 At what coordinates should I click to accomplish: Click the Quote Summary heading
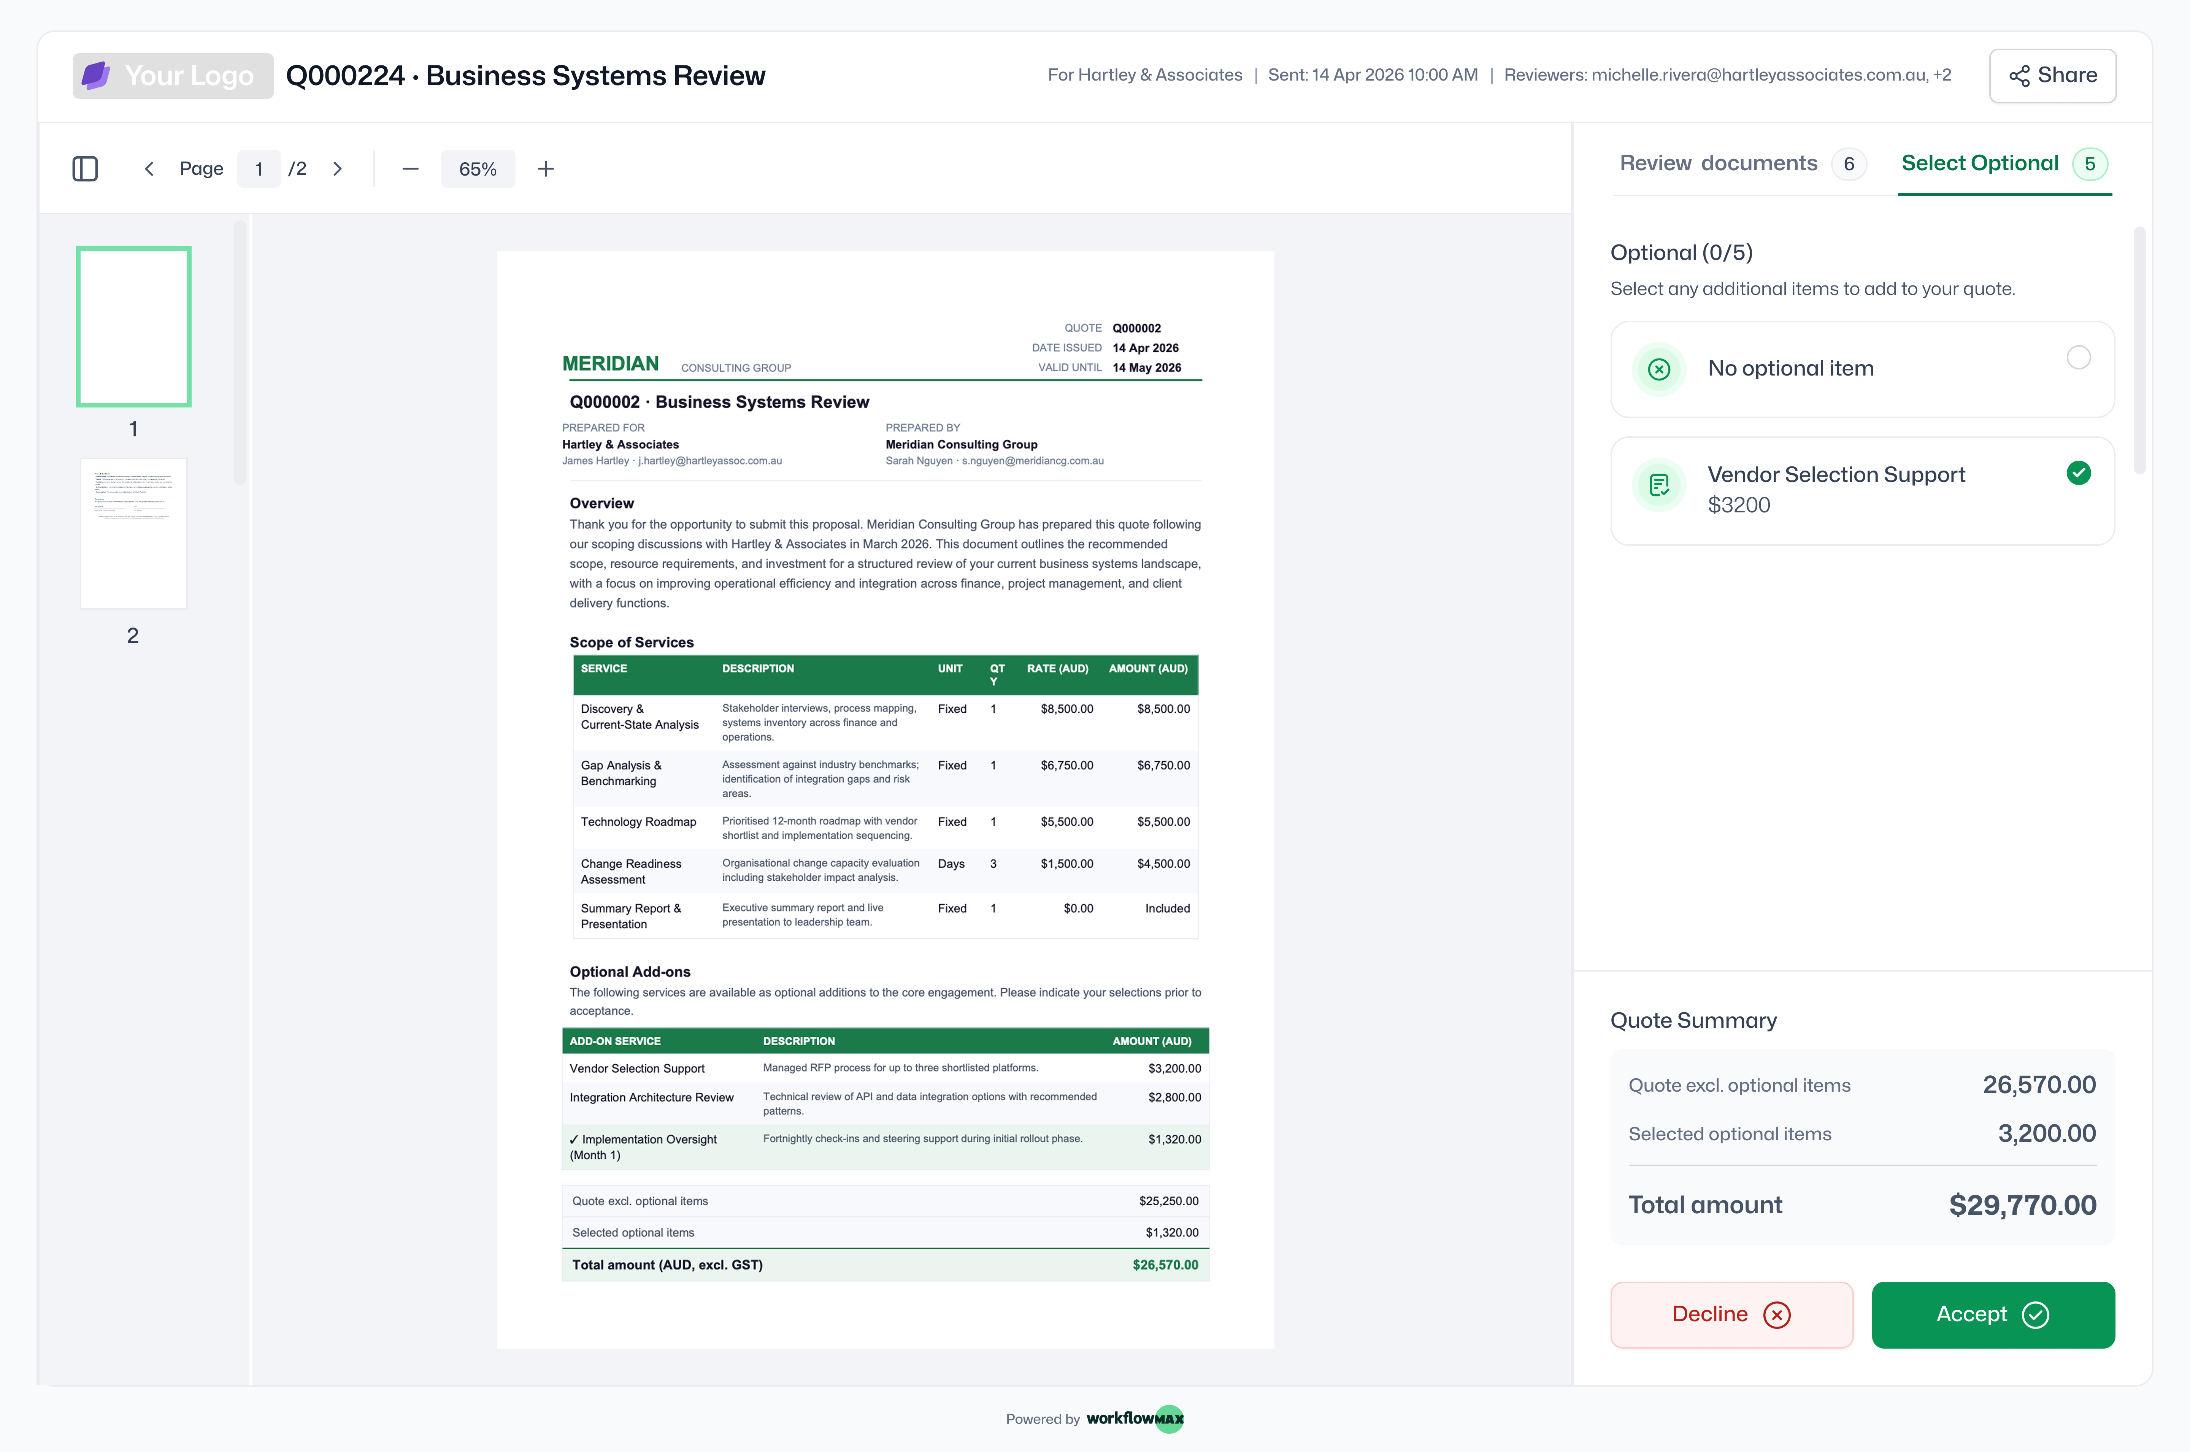pyautogui.click(x=1694, y=1021)
